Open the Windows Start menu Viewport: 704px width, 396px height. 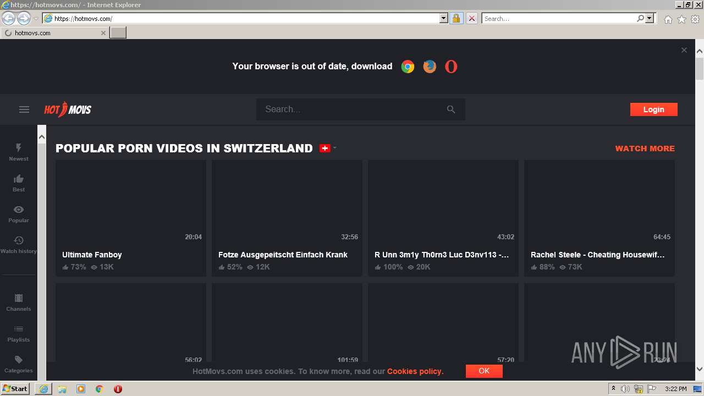coord(15,389)
